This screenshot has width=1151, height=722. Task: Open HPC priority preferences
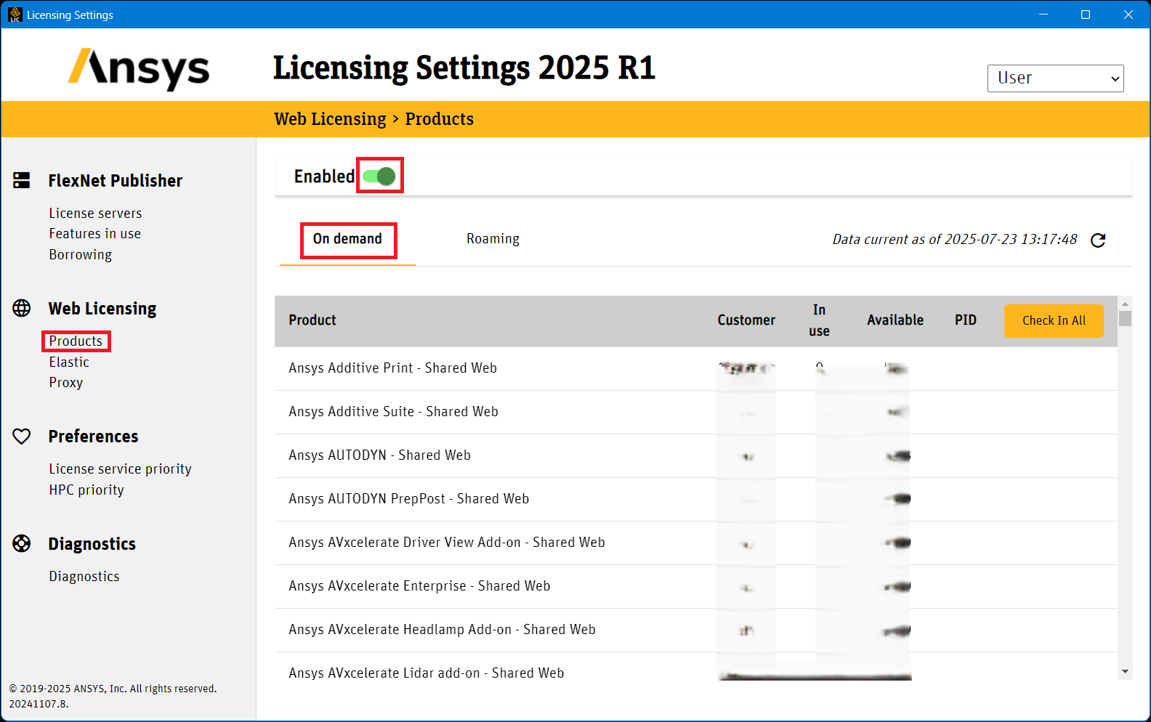click(86, 490)
